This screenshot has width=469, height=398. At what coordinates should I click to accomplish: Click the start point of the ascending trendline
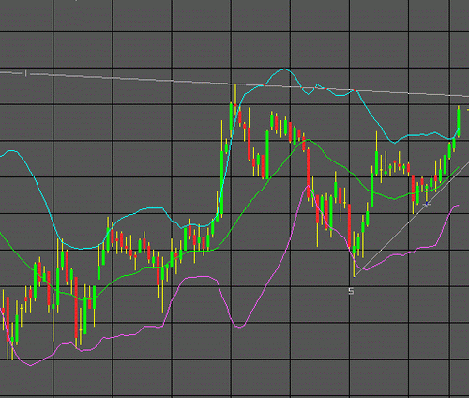354,277
